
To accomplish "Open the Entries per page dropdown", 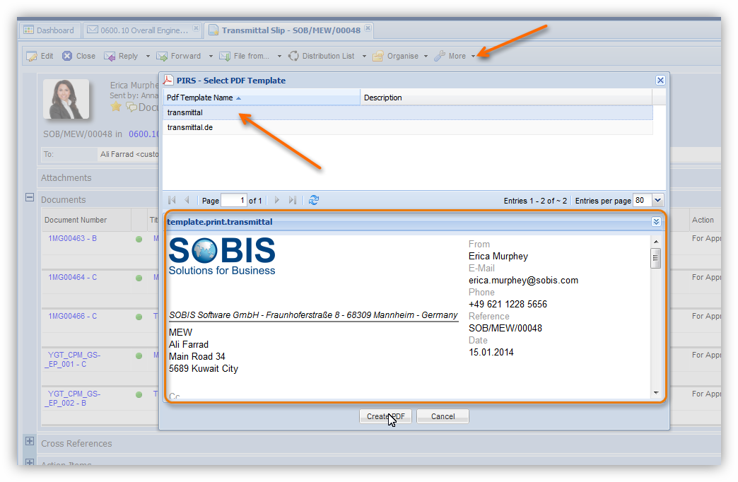I will pos(658,201).
